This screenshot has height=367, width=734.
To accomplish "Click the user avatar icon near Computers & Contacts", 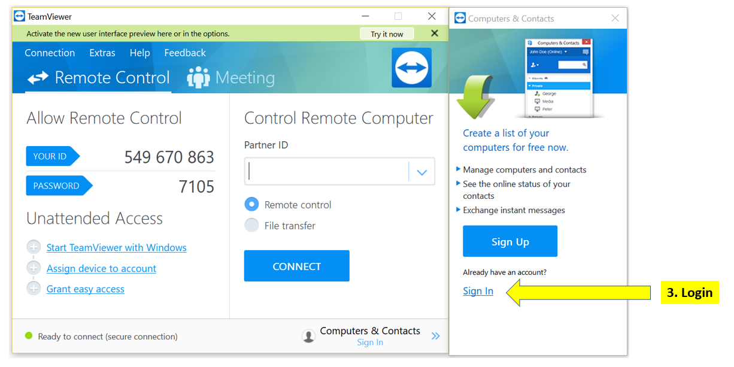I will (308, 336).
